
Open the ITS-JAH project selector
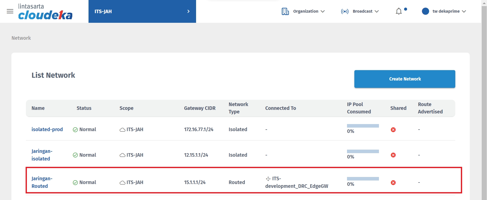pyautogui.click(x=142, y=11)
